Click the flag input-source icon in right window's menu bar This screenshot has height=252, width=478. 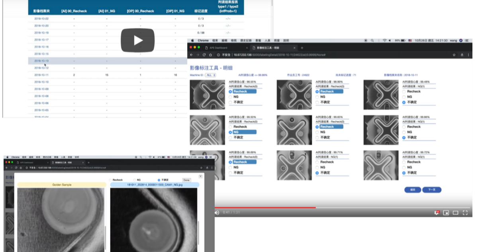[x=410, y=41]
